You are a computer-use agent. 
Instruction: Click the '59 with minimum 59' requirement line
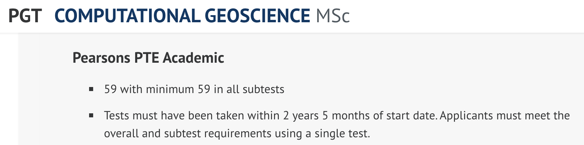click(x=194, y=89)
